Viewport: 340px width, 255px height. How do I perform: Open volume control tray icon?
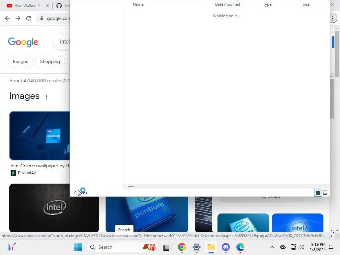tap(301, 247)
